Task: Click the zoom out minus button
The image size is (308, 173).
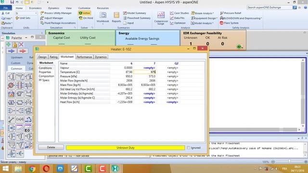Action: click(273, 161)
